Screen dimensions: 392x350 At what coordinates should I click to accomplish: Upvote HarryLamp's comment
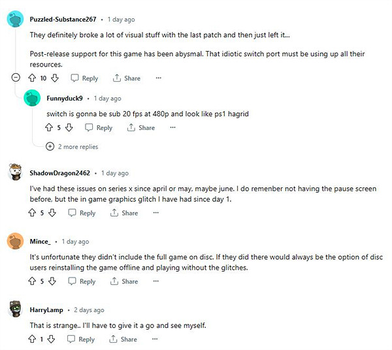click(x=32, y=340)
